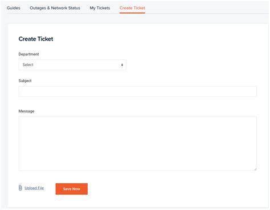Go to the My Tickets tab
This screenshot has width=270, height=210.
pos(100,8)
